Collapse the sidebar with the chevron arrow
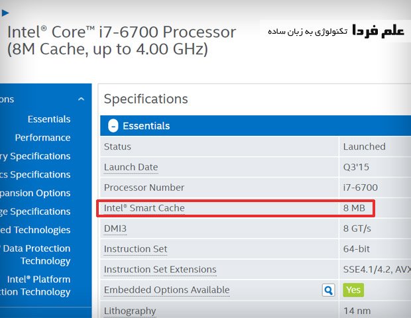411x318 pixels. (x=81, y=99)
